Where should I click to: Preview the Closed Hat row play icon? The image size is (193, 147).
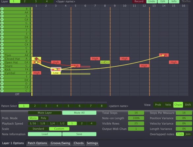[2, 59]
